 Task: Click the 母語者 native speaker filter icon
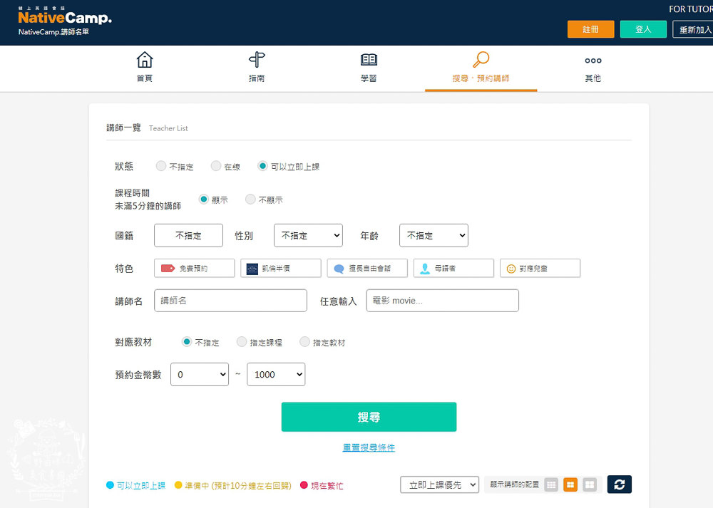pos(451,268)
